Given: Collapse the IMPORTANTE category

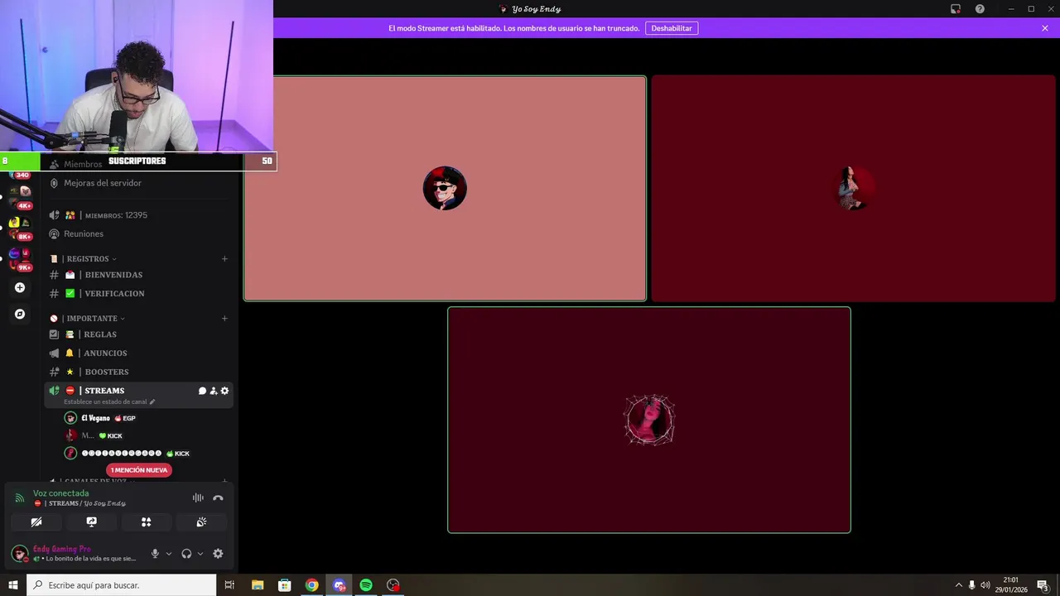Looking at the screenshot, I should (x=91, y=319).
